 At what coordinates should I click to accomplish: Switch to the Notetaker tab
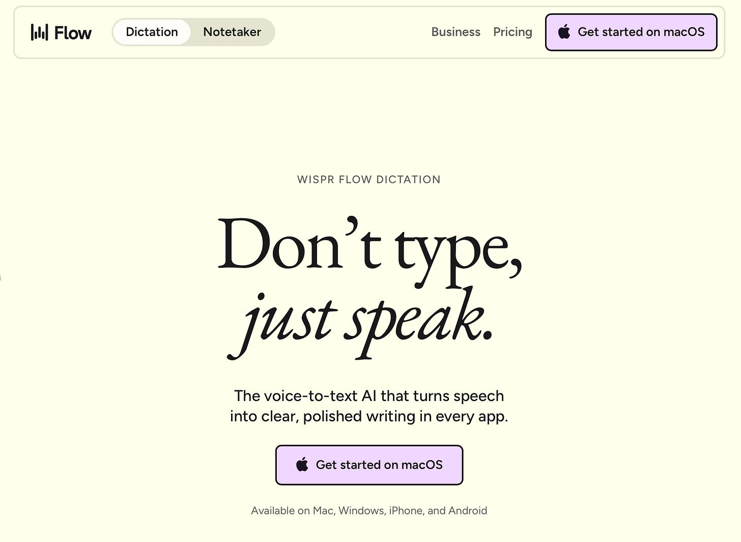click(232, 32)
